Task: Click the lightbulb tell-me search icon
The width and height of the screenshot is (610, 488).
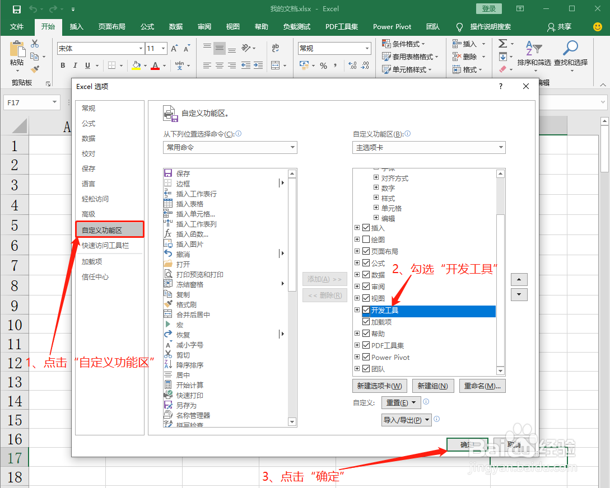Action: coord(459,27)
